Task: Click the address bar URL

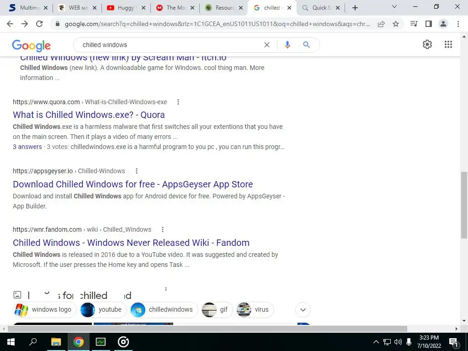Action: click(217, 24)
